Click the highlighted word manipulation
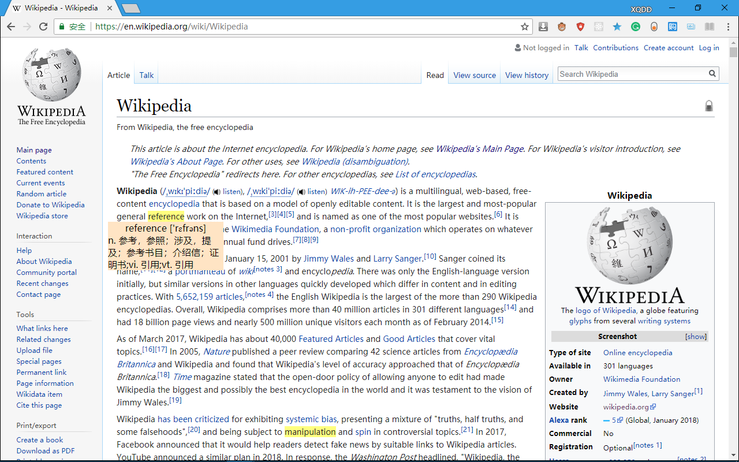Viewport: 739px width, 462px height. (310, 432)
